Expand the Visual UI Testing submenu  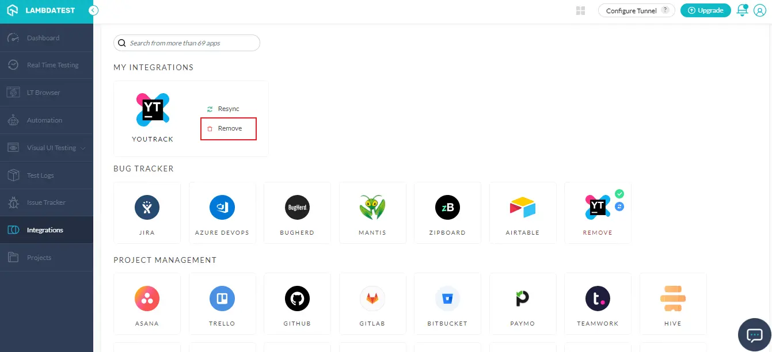(x=83, y=148)
